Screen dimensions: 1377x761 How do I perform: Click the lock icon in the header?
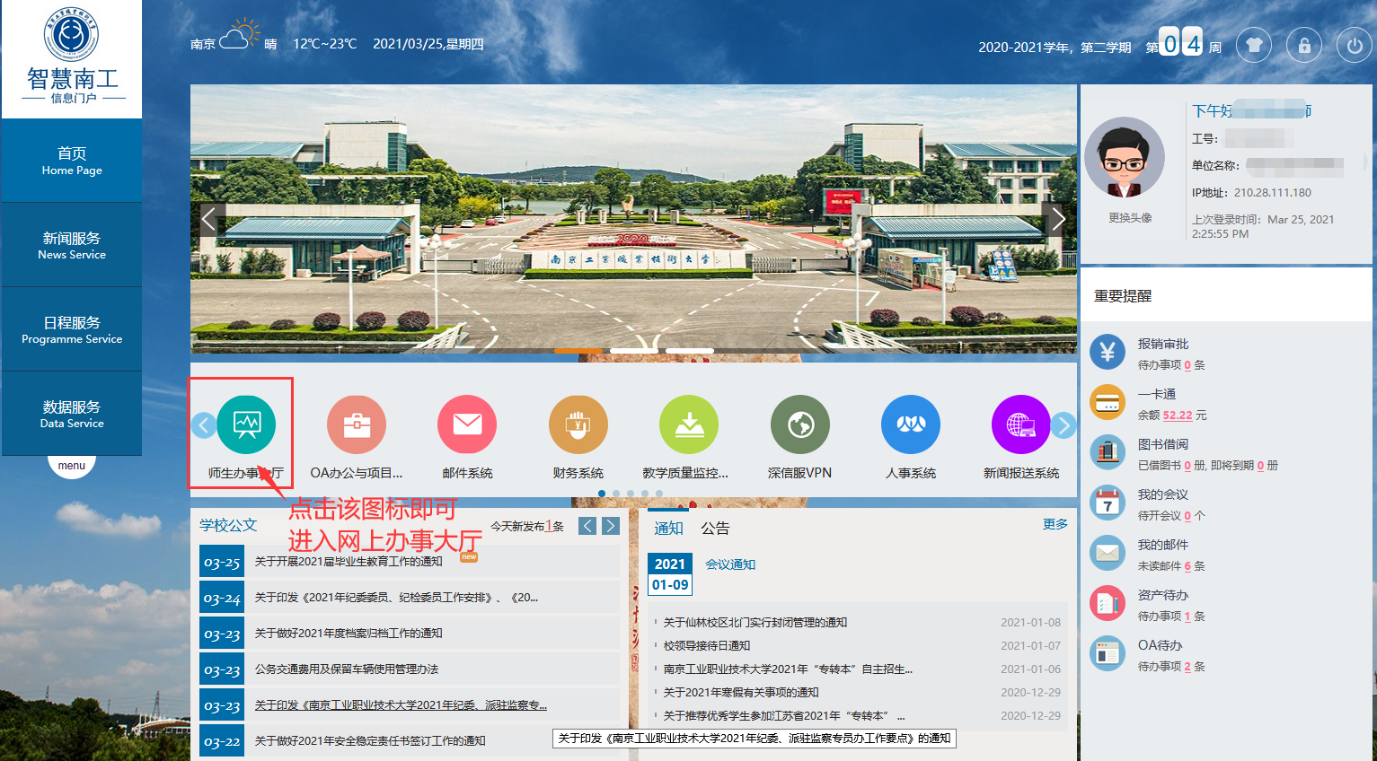coord(1303,45)
